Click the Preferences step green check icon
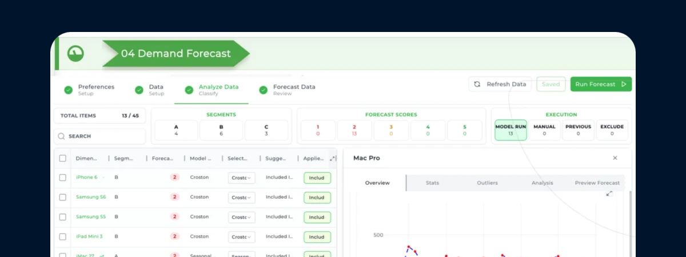The width and height of the screenshot is (686, 257). click(x=69, y=90)
